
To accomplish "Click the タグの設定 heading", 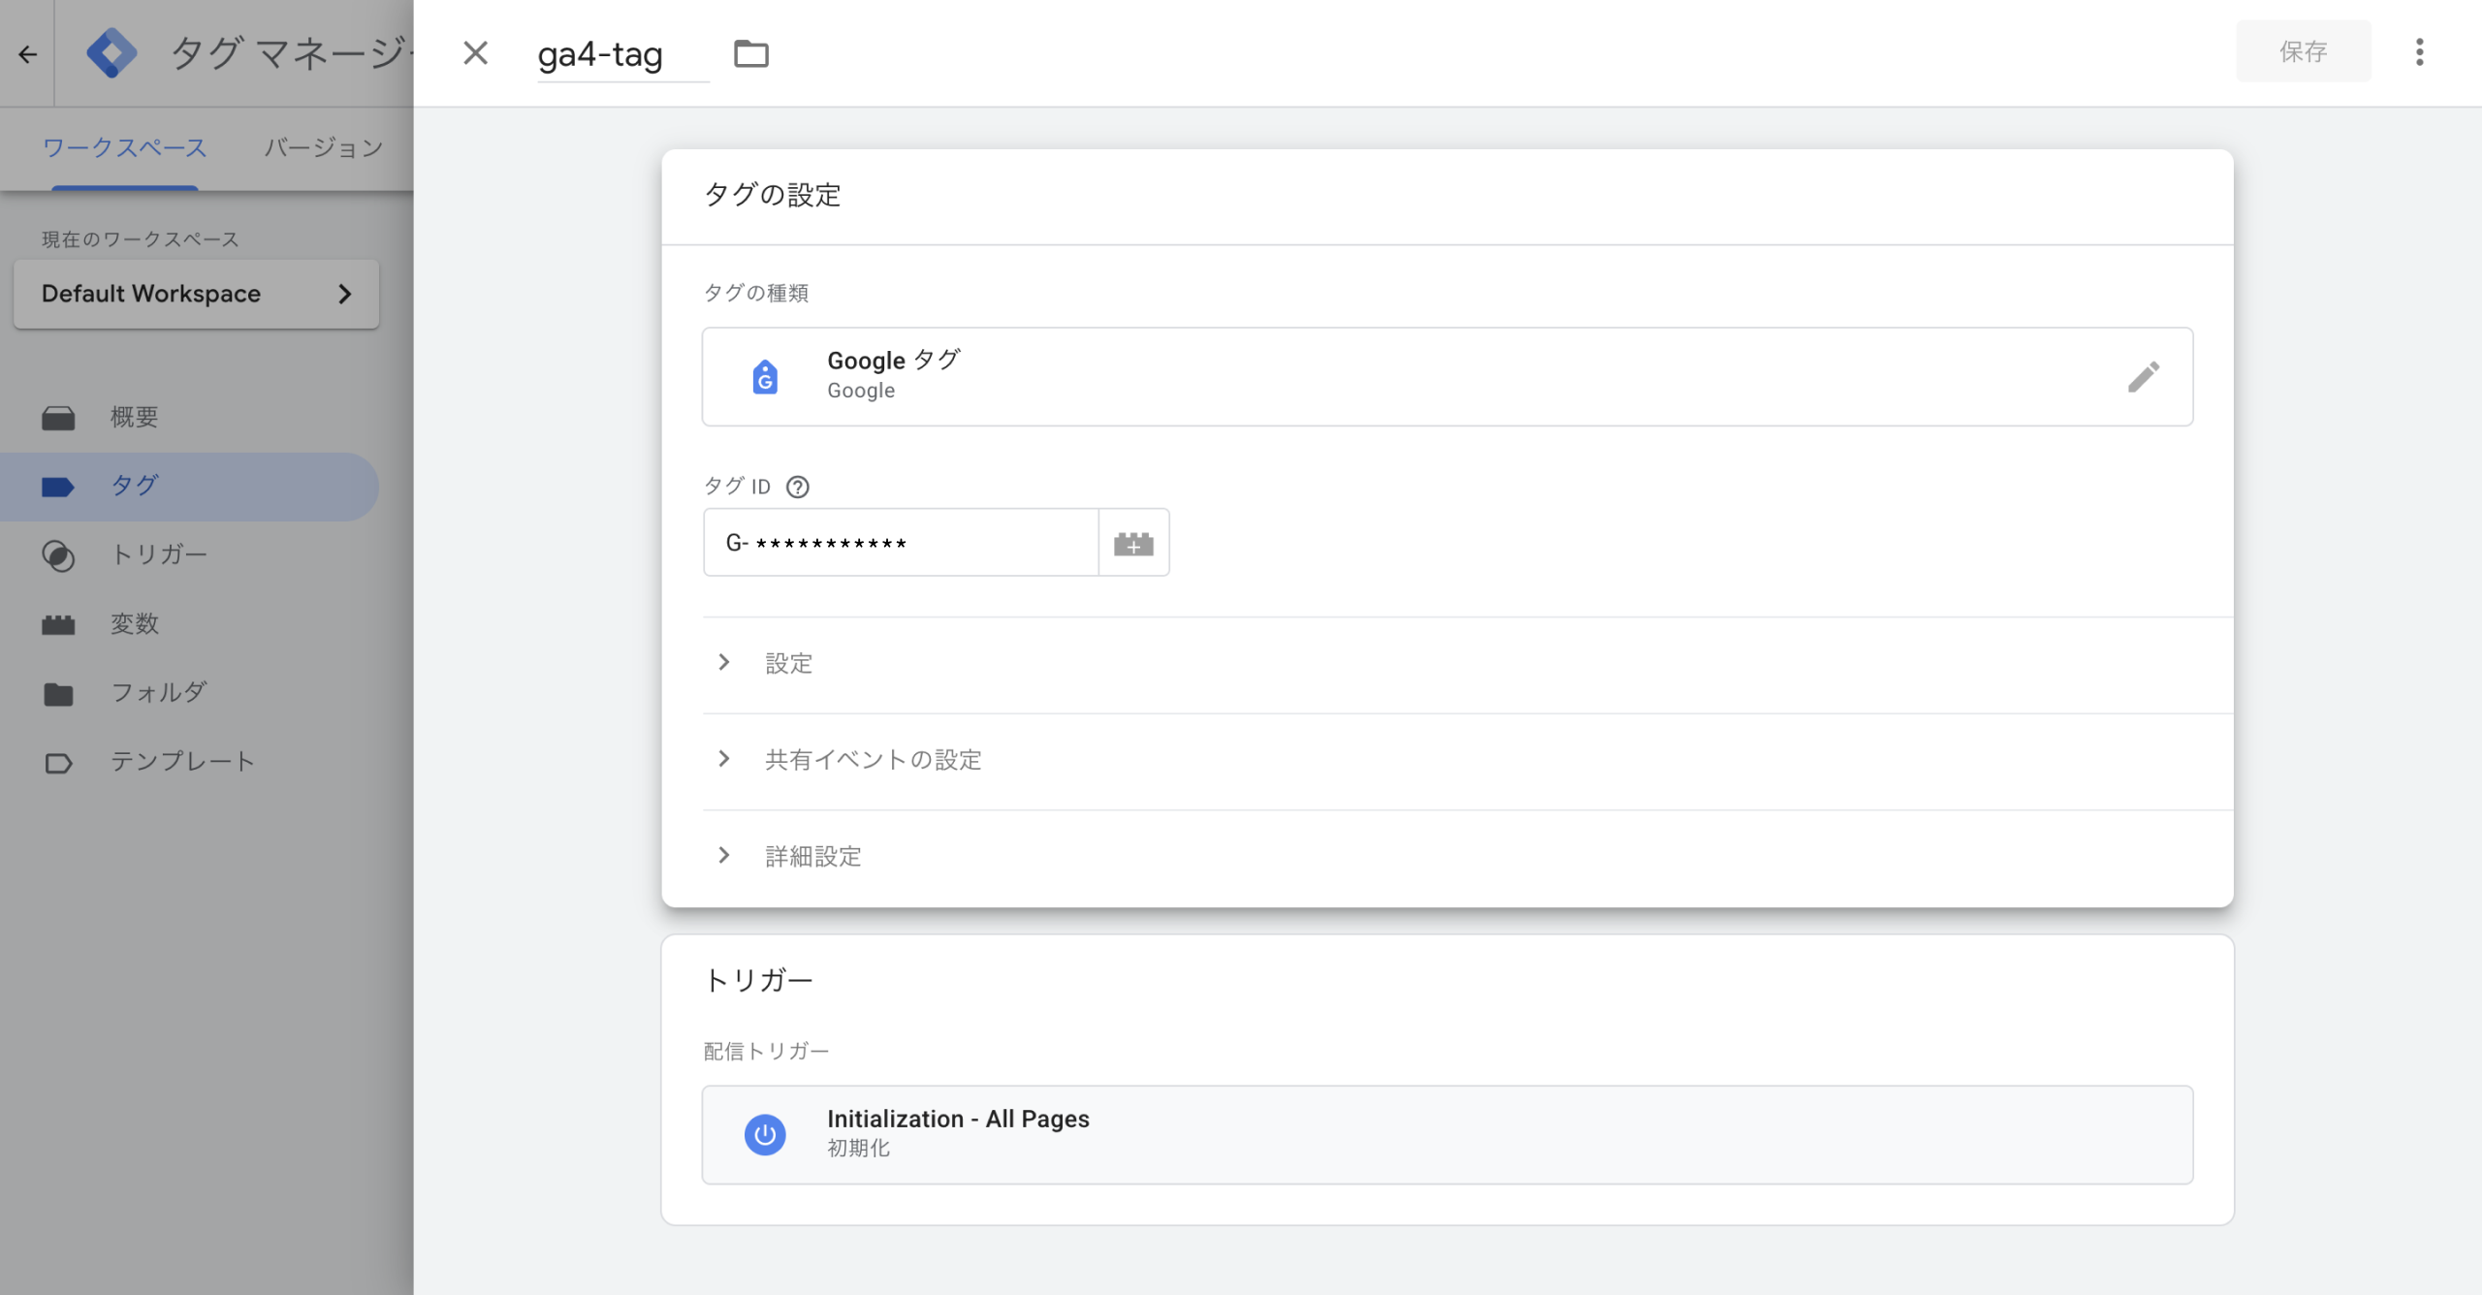I will [773, 195].
